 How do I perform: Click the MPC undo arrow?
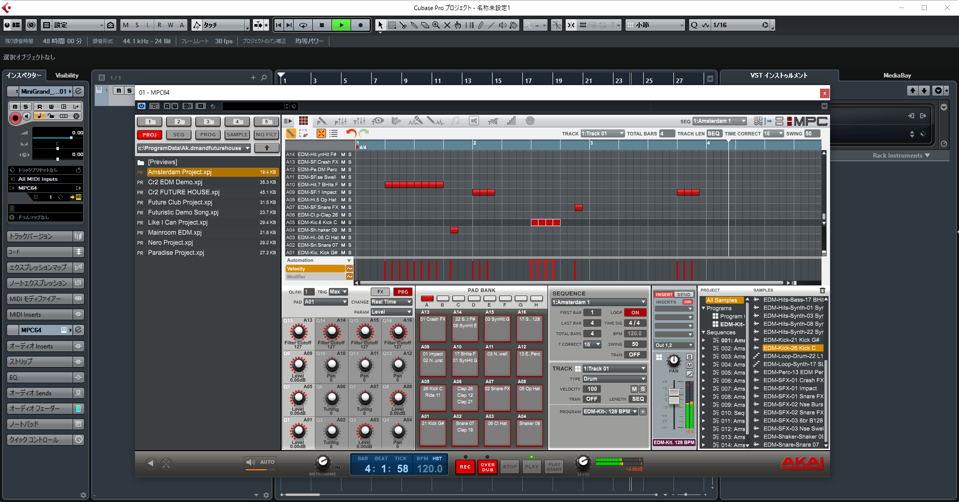[x=351, y=133]
